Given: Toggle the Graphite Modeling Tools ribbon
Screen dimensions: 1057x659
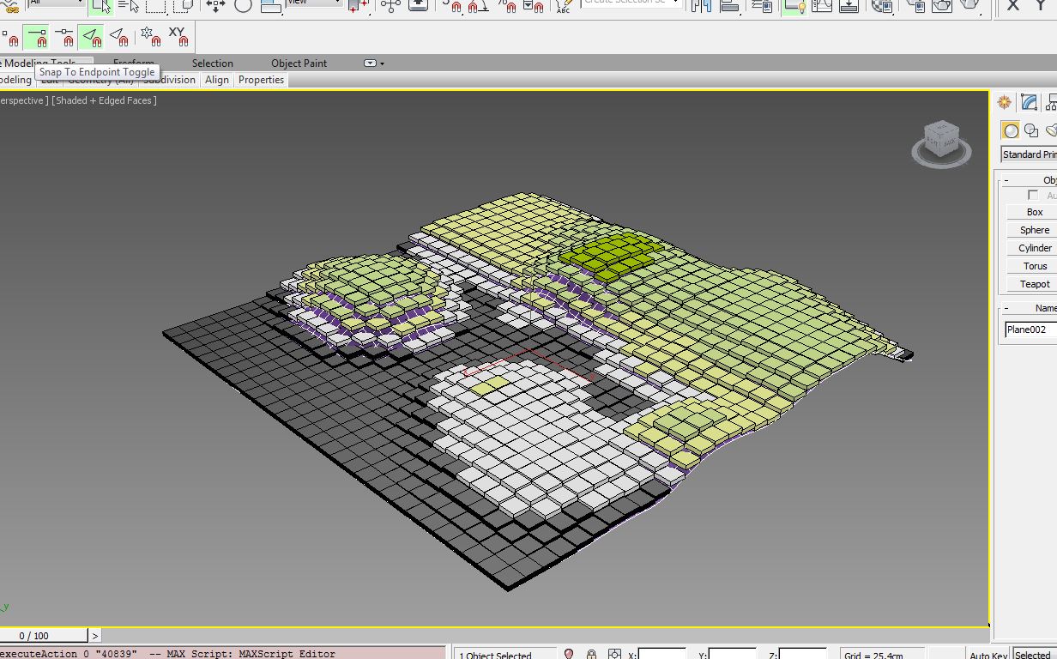Looking at the screenshot, I should (x=794, y=6).
